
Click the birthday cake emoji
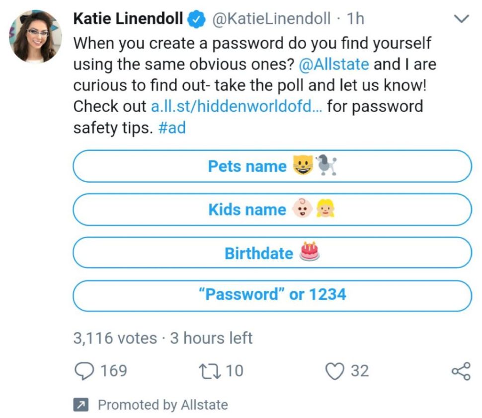[310, 251]
